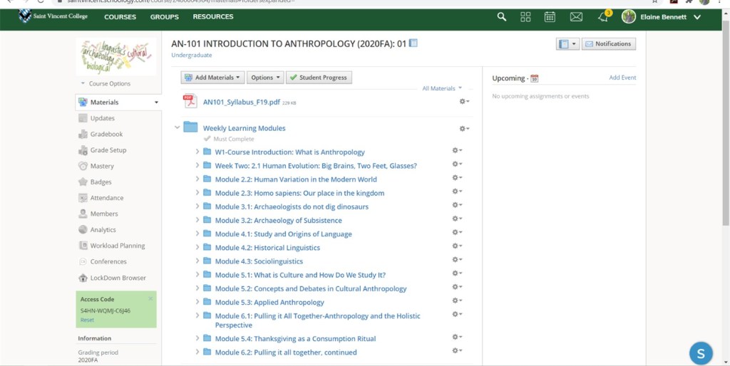Image resolution: width=730 pixels, height=366 pixels.
Task: View notifications bell icon with badge
Action: click(x=603, y=17)
